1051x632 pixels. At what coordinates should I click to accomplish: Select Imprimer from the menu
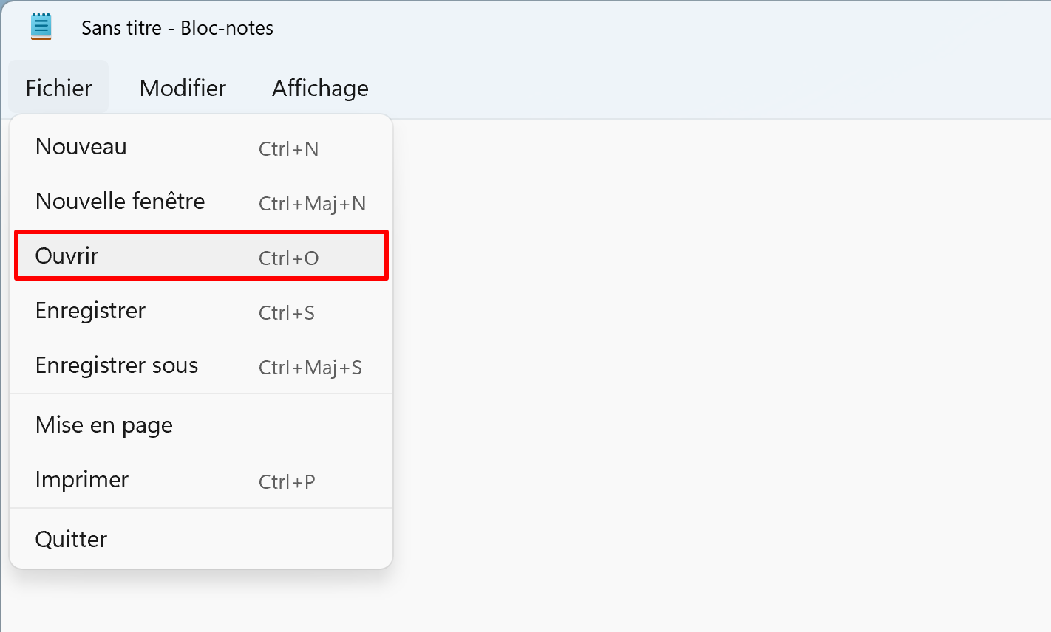pyautogui.click(x=201, y=480)
